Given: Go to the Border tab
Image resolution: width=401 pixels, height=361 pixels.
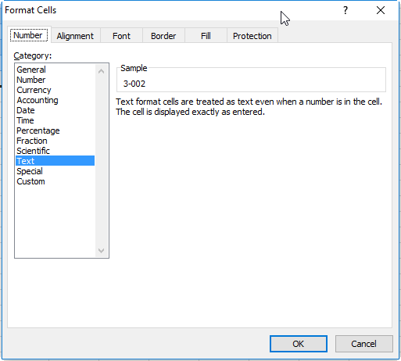Looking at the screenshot, I should (x=163, y=36).
